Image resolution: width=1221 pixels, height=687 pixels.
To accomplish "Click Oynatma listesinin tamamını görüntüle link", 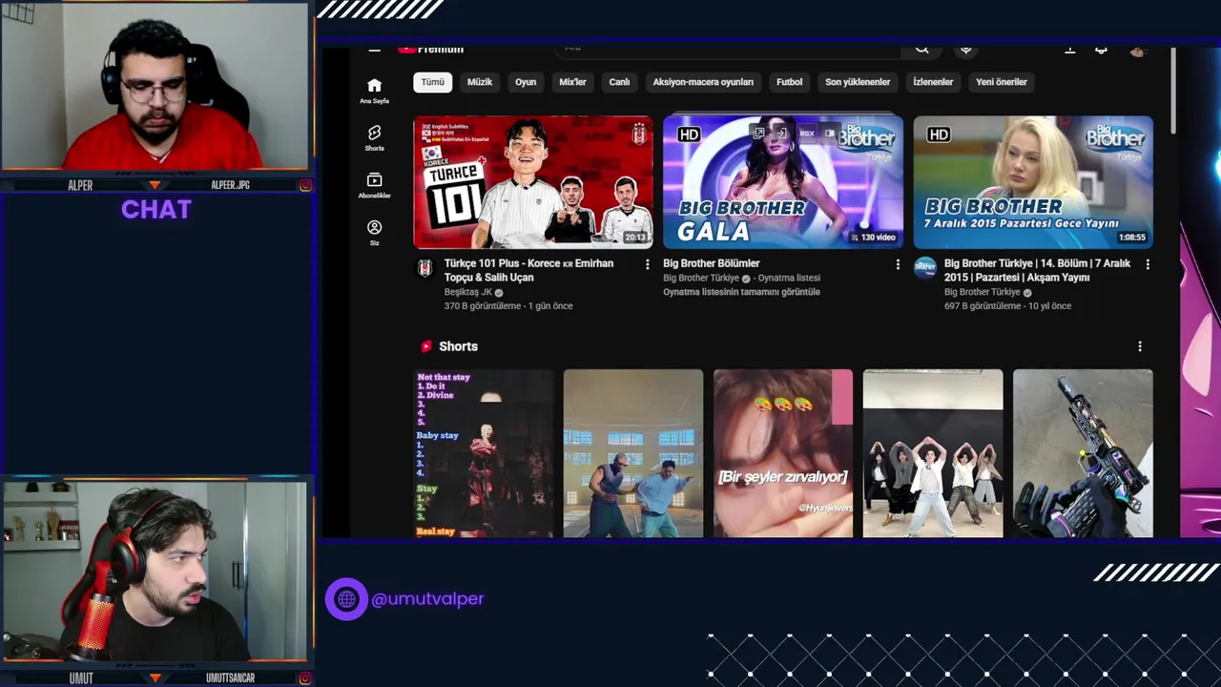I will click(741, 292).
